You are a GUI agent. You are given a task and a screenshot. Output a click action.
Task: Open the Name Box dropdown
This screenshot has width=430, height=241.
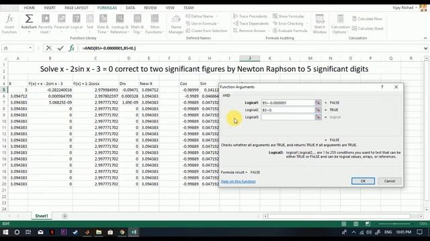[30, 48]
